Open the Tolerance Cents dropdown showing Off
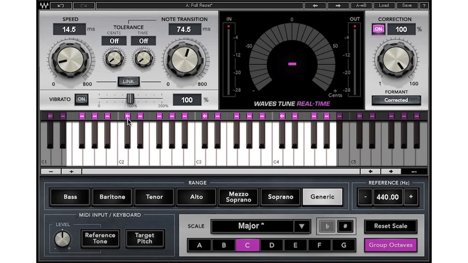468x263 pixels. pyautogui.click(x=113, y=41)
